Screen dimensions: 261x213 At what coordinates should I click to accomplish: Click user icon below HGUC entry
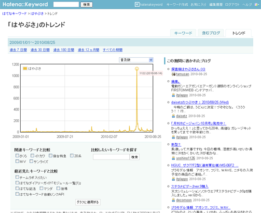[x=173, y=179]
